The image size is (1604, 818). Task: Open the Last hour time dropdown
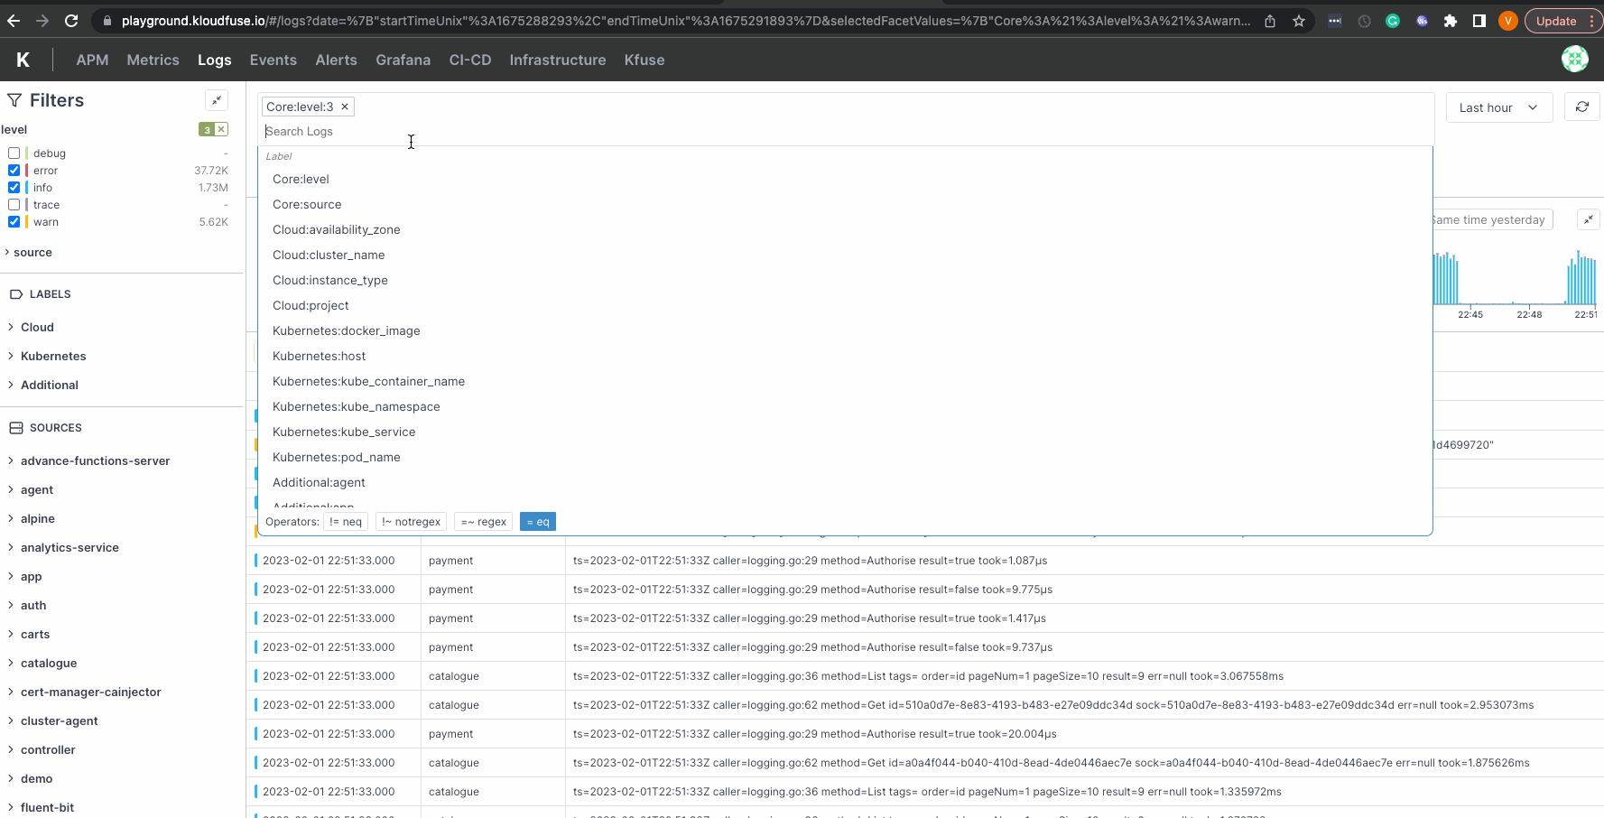click(1498, 107)
